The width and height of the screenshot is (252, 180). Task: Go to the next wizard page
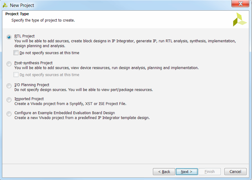coord(187,171)
